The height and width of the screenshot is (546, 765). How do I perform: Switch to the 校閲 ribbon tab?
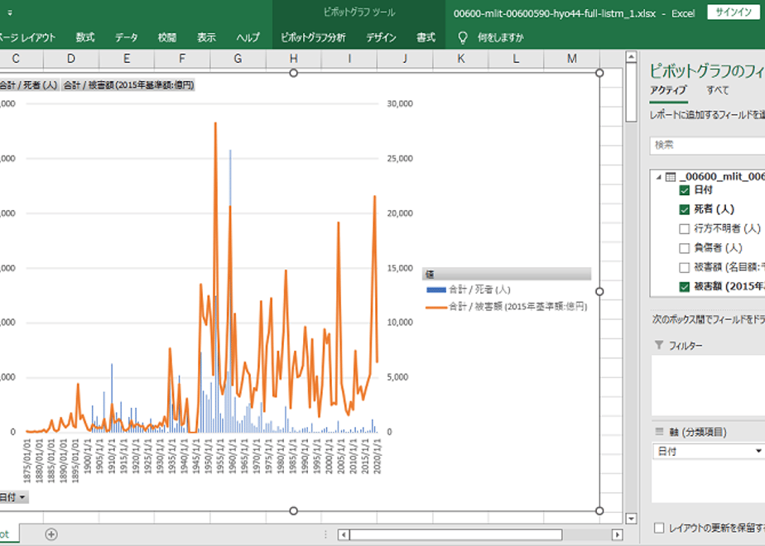[167, 37]
